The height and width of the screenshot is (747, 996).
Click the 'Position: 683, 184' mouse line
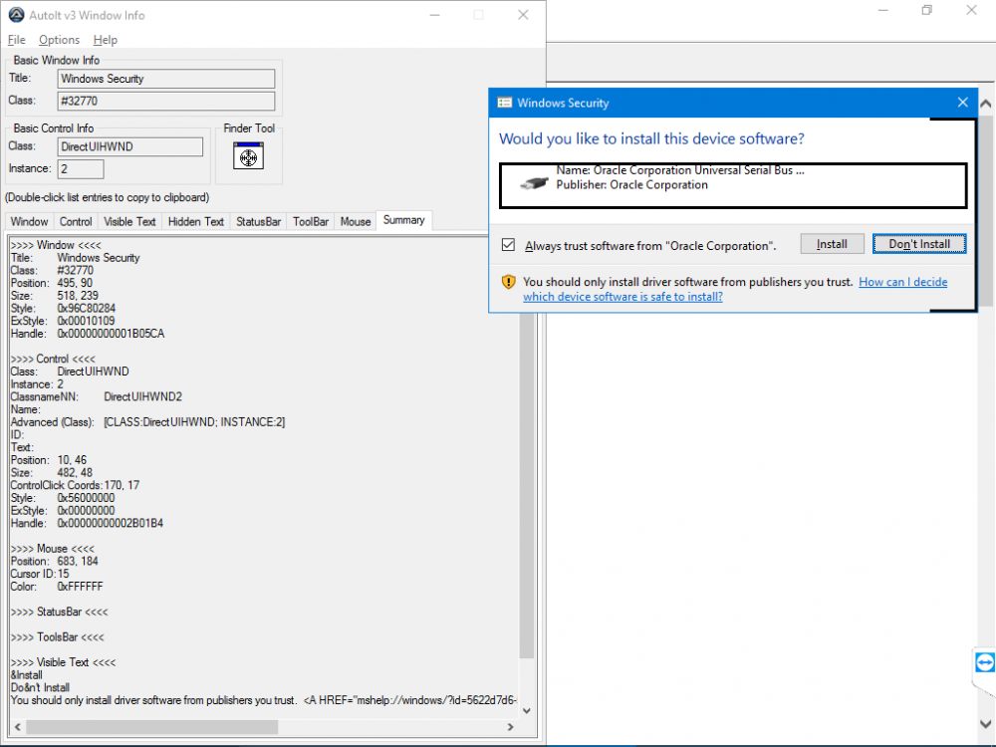coord(55,561)
